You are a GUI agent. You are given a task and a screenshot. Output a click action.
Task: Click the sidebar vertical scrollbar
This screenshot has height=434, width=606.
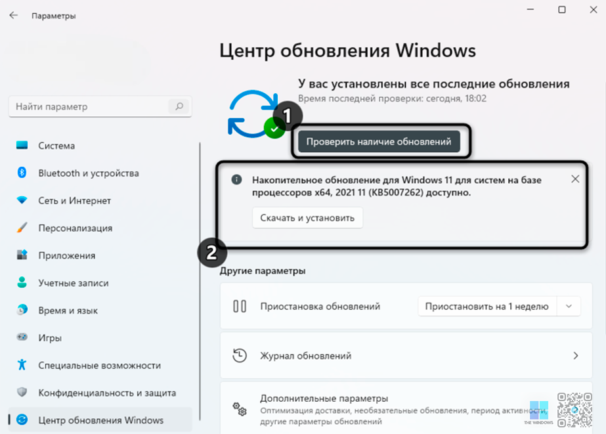[200, 281]
